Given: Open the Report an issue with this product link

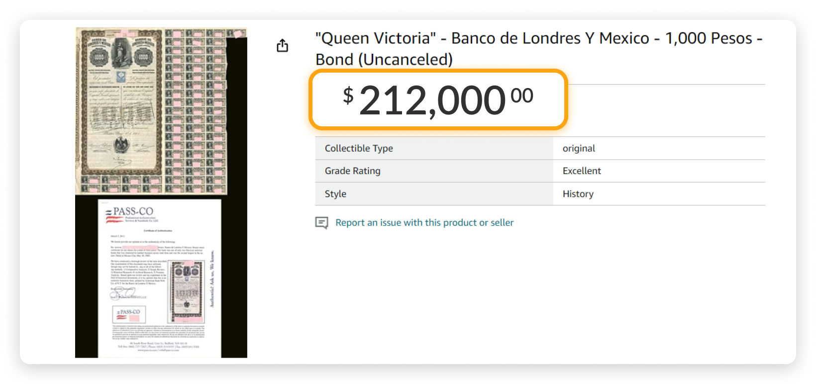Looking at the screenshot, I should pos(424,222).
